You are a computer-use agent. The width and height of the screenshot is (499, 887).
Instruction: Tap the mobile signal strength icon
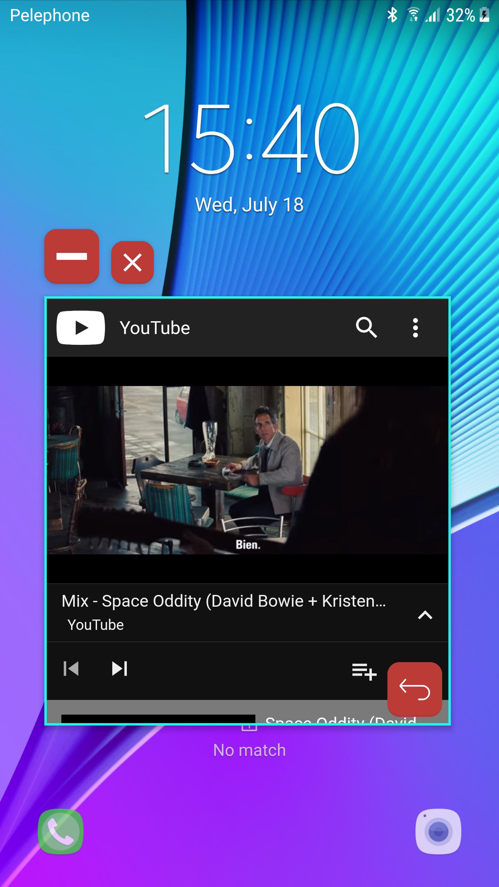point(432,15)
